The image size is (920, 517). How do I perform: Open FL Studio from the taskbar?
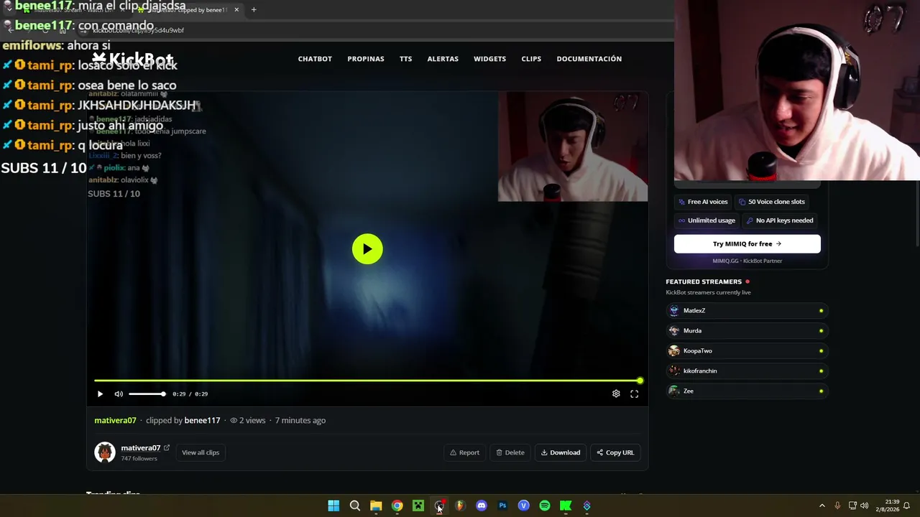460,506
